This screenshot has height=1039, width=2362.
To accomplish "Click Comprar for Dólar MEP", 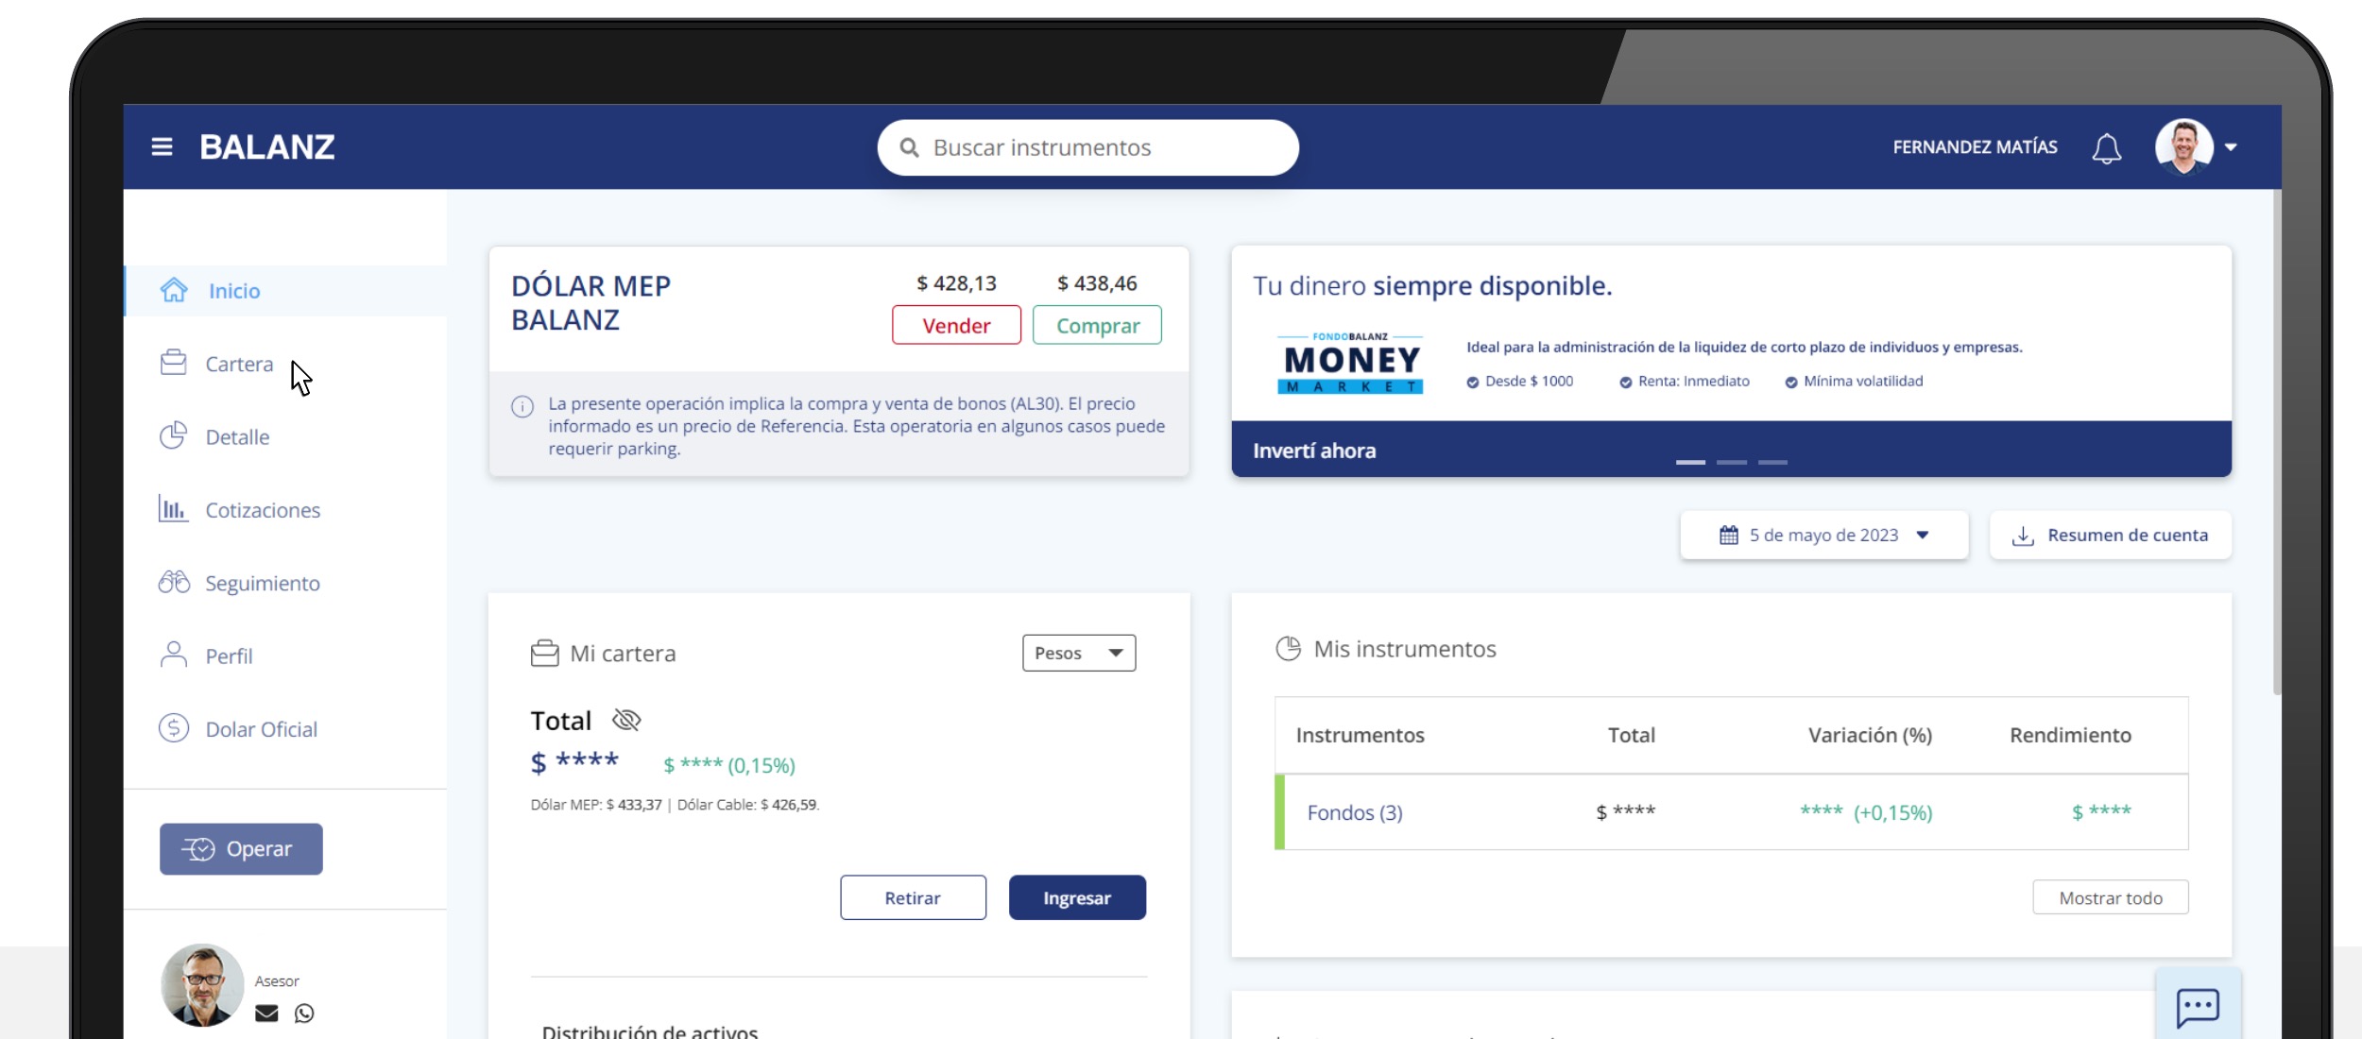I will click(1097, 326).
